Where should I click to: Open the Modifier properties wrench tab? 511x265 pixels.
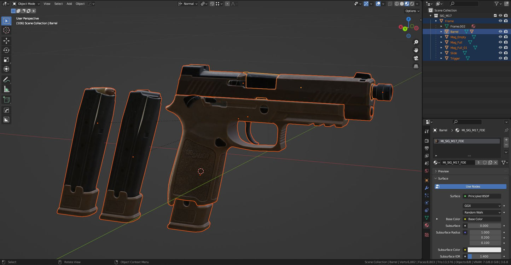coord(426,188)
